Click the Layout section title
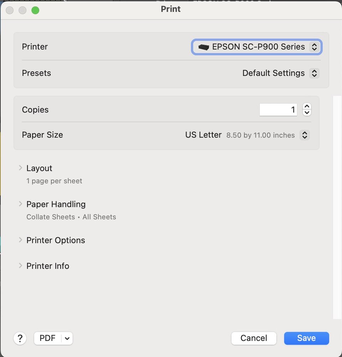Screen dimensions: 342x357 [x=39, y=168]
